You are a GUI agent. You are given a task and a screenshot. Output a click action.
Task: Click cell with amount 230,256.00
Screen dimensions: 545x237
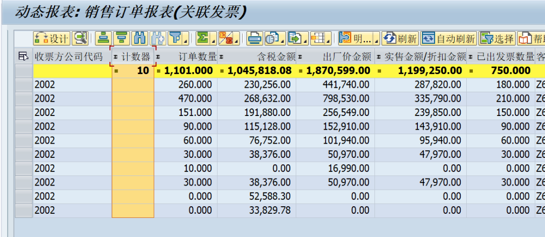[257, 85]
